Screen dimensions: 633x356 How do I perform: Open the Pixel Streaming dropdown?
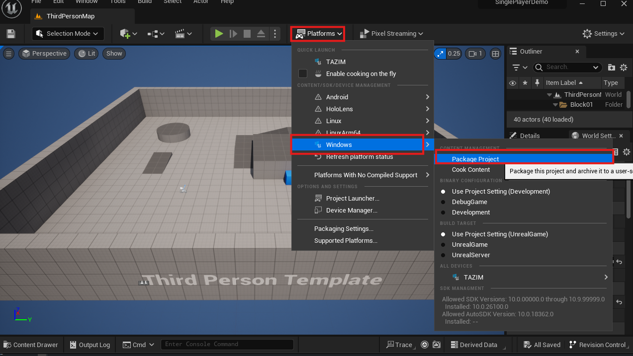(391, 34)
